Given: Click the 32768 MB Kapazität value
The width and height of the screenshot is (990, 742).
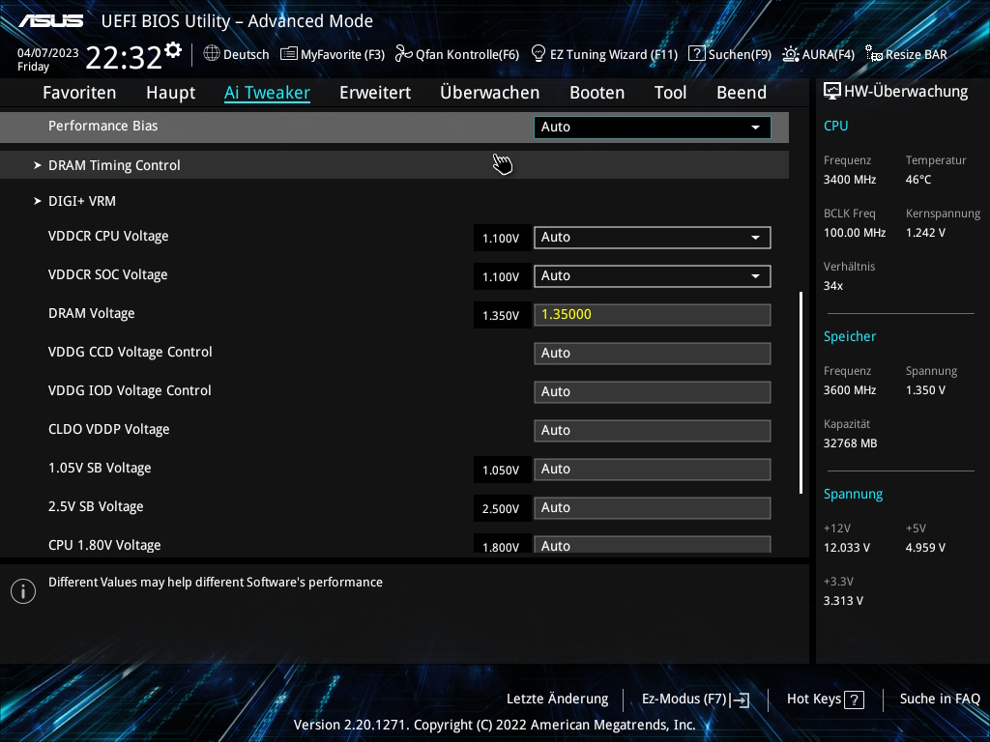Looking at the screenshot, I should [851, 443].
